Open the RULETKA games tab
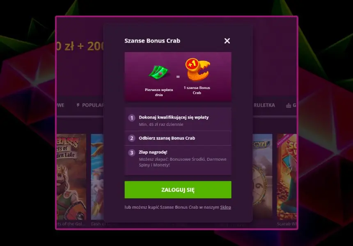Viewport: 353px width, 246px height. point(264,105)
